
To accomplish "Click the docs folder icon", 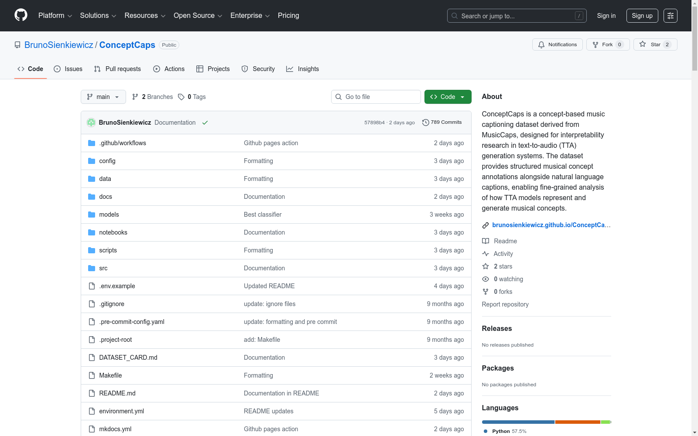I will (92, 197).
